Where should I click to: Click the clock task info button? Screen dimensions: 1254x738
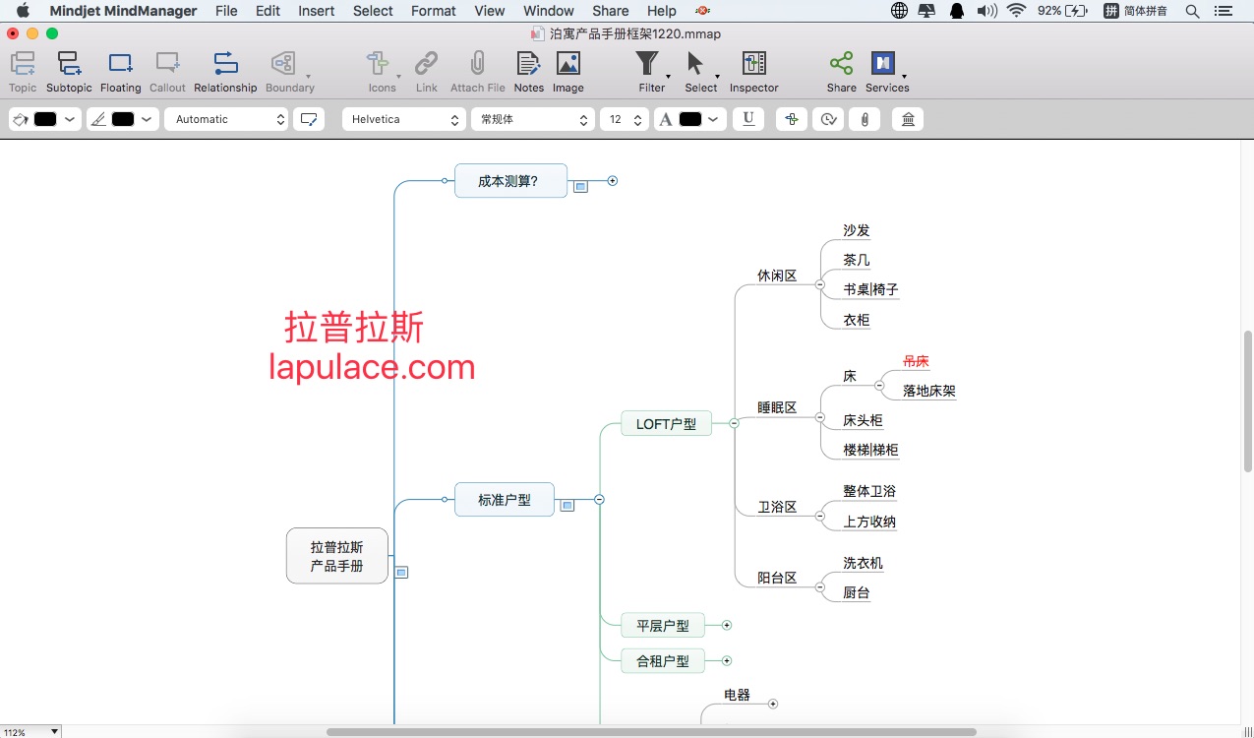click(x=828, y=119)
